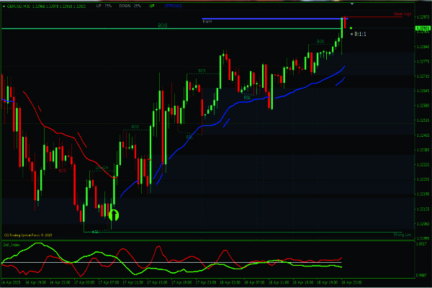The height and width of the screenshot is (288, 432).
Task: Select the current price tag on price axis
Action: (421, 29)
